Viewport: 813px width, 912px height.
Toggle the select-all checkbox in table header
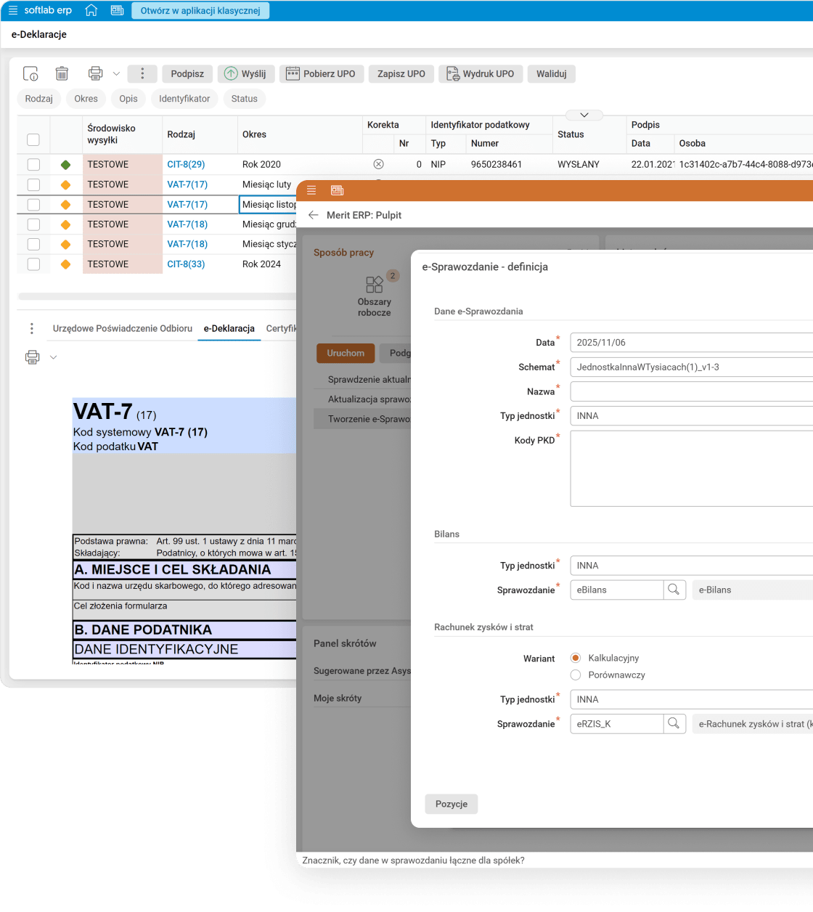[x=33, y=139]
